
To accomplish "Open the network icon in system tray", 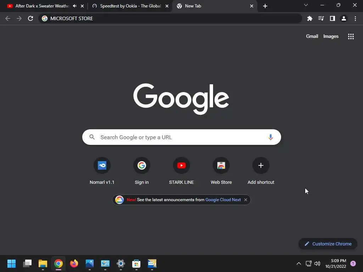I will tap(309, 263).
